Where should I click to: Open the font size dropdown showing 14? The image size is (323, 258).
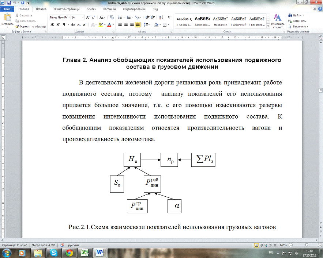coord(83,18)
